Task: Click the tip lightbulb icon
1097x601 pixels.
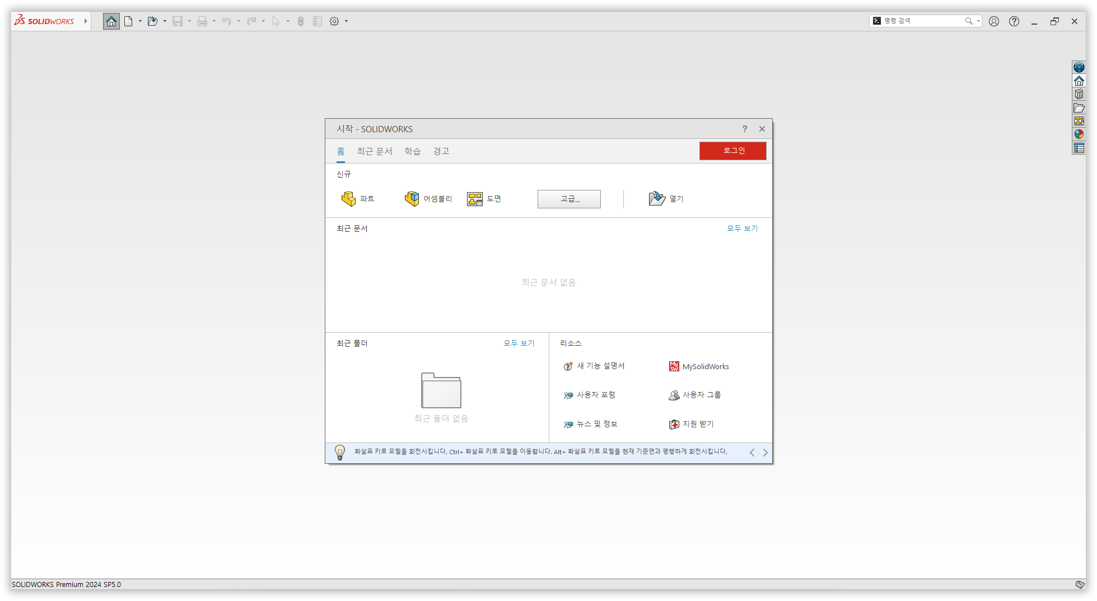Action: [x=339, y=452]
